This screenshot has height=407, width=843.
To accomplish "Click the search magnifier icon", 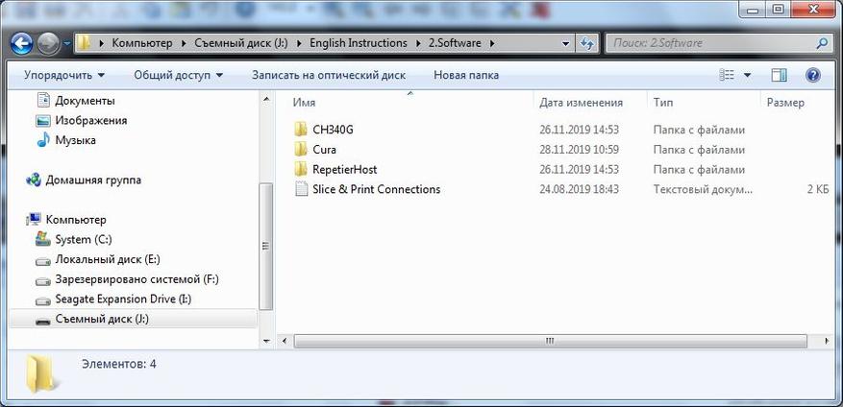I will click(x=822, y=43).
